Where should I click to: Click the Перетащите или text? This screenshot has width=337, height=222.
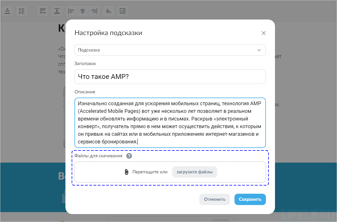150,172
